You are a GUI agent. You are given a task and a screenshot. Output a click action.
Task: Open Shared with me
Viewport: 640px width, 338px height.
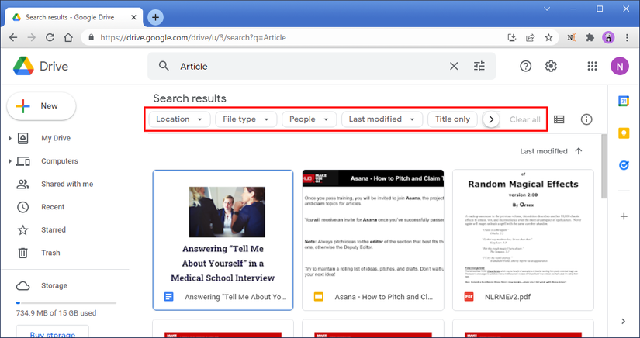[67, 184]
